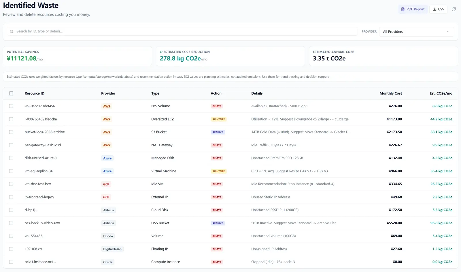
Task: Click the document icon in PDF Report button
Action: pos(403,9)
